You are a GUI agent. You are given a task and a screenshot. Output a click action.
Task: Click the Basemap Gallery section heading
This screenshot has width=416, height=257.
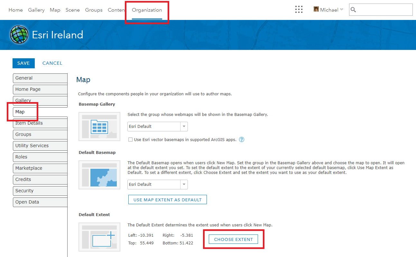(97, 104)
